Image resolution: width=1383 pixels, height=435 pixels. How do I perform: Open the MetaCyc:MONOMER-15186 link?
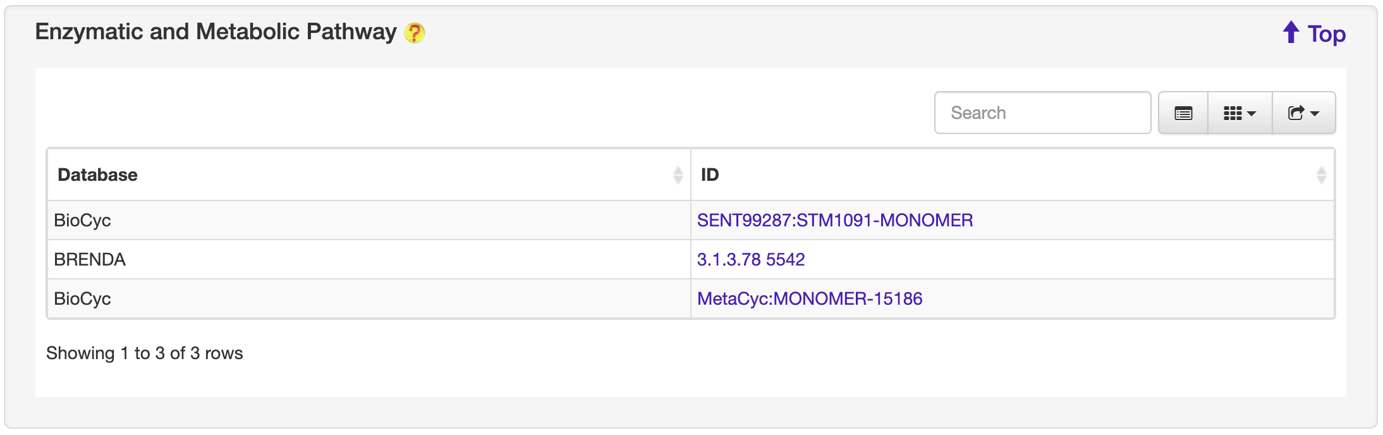click(x=809, y=299)
